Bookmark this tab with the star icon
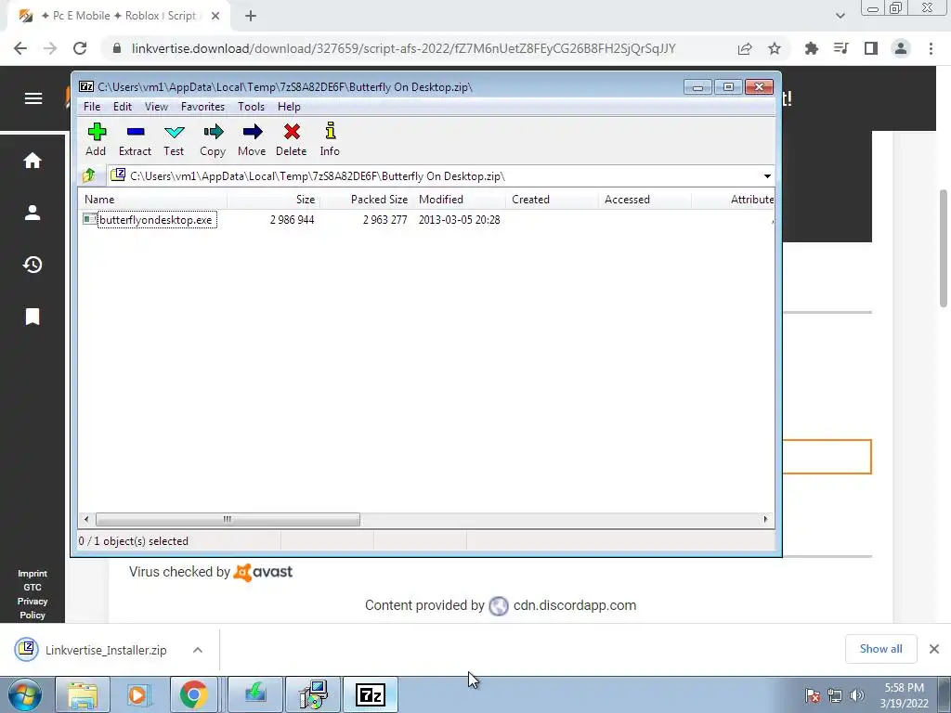Screen dimensions: 951x713 coord(775,48)
